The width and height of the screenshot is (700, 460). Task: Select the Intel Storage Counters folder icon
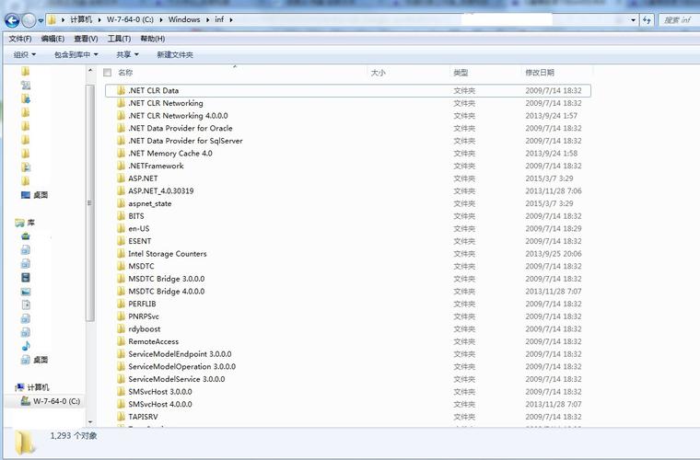(x=121, y=254)
